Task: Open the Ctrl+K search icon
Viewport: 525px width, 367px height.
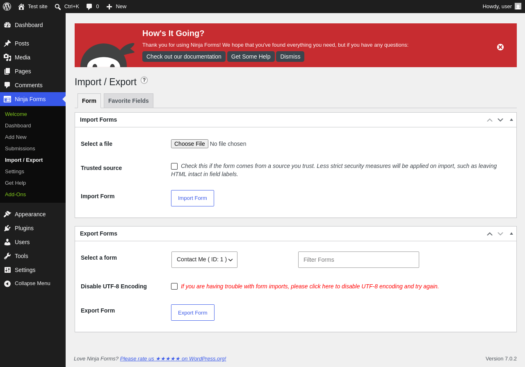Action: pyautogui.click(x=58, y=7)
